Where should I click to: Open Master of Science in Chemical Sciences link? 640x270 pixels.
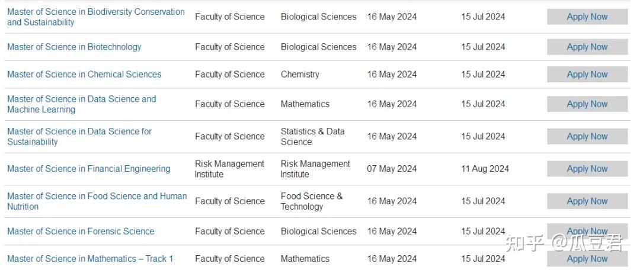pos(84,74)
